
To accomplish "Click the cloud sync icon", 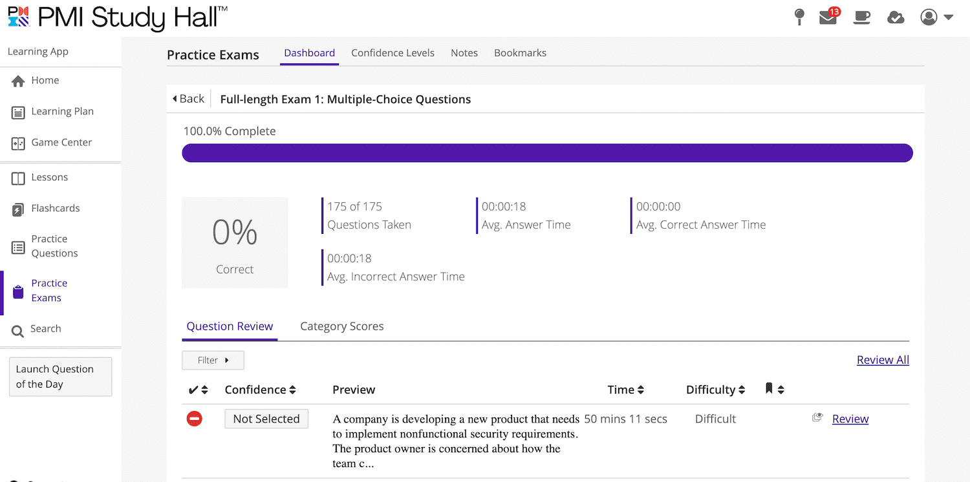I will click(896, 17).
